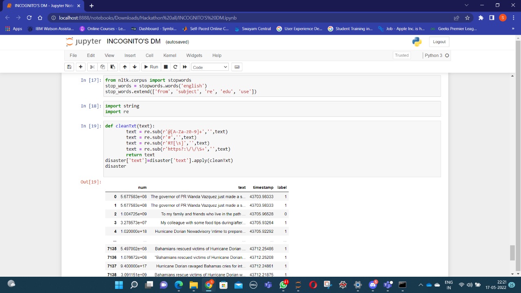Open Chrome tab search chevron
Viewport: 521px width, 293px height.
pos(466,5)
